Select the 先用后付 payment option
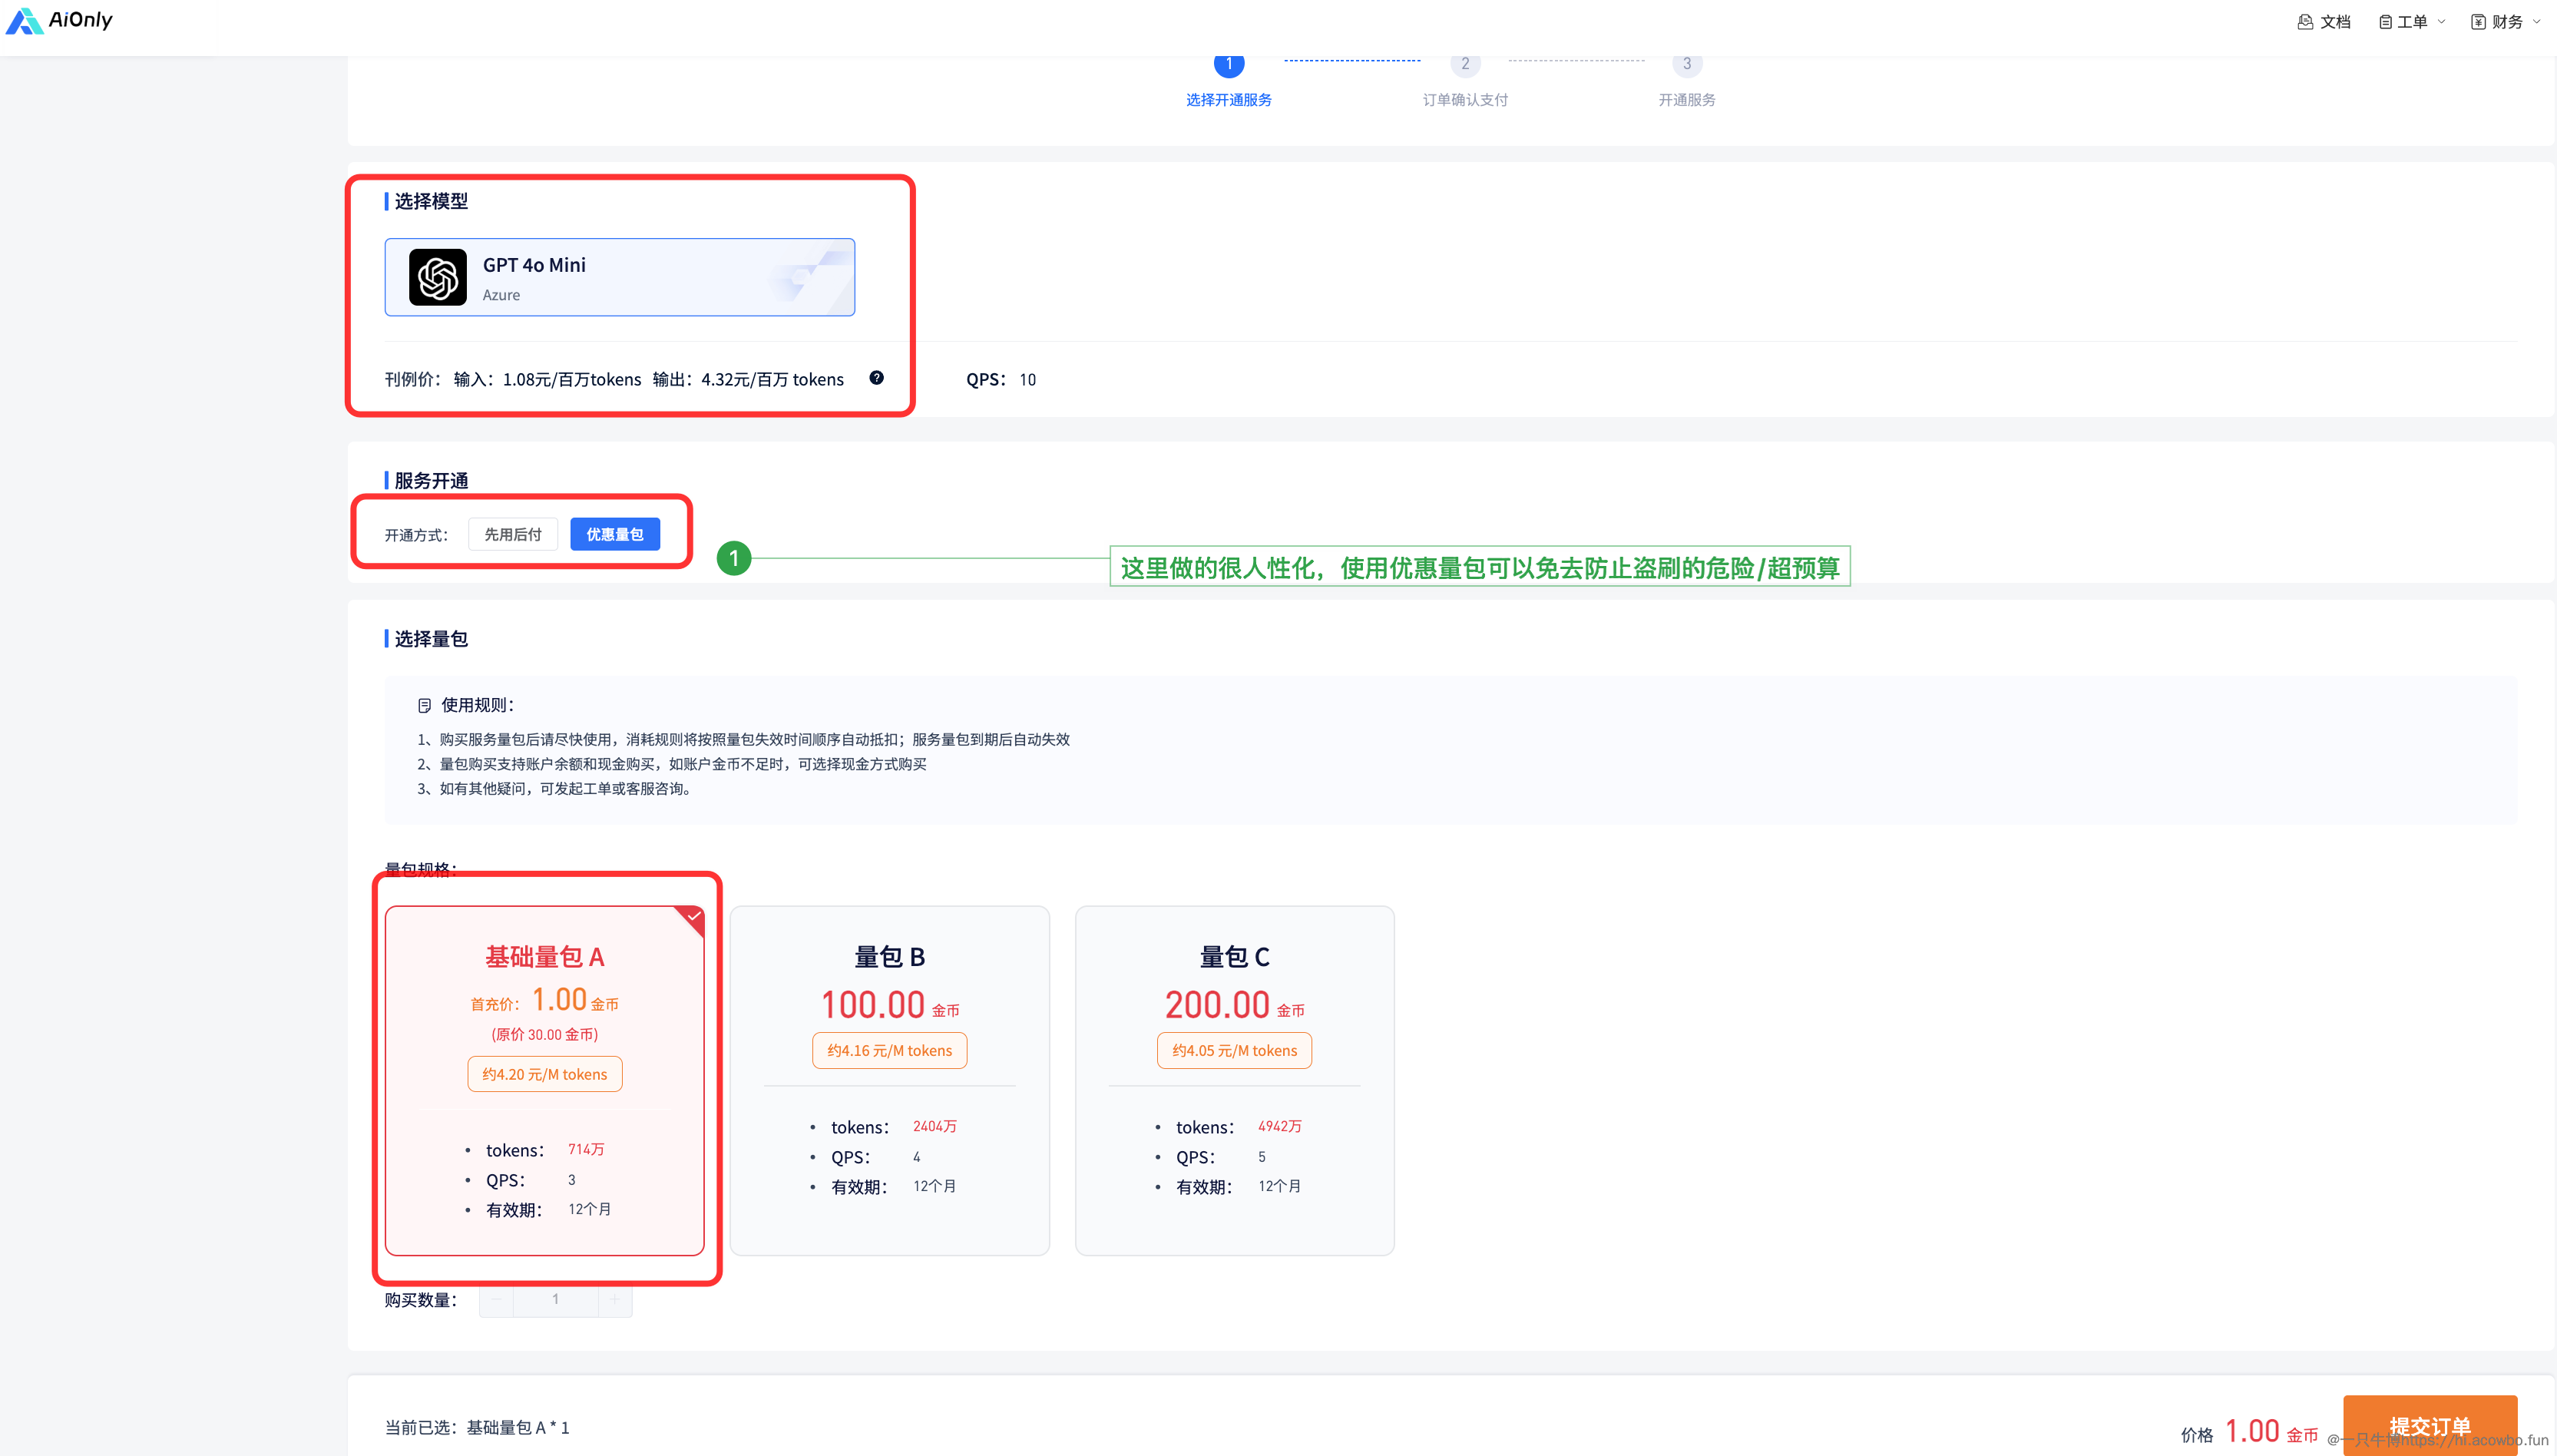This screenshot has height=1456, width=2557. [513, 534]
